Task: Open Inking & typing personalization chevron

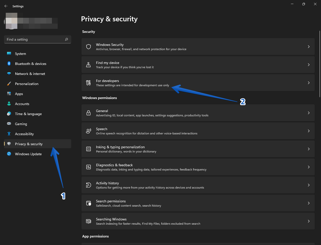Action: [309, 149]
